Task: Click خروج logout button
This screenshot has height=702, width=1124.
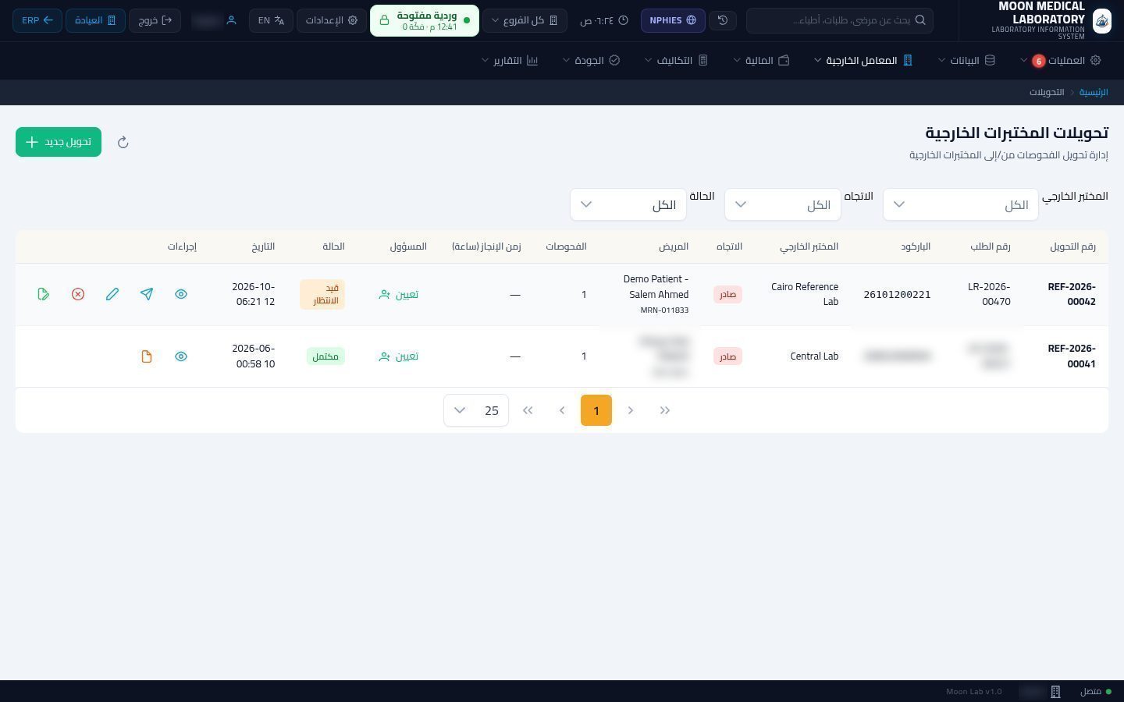Action: click(x=155, y=20)
